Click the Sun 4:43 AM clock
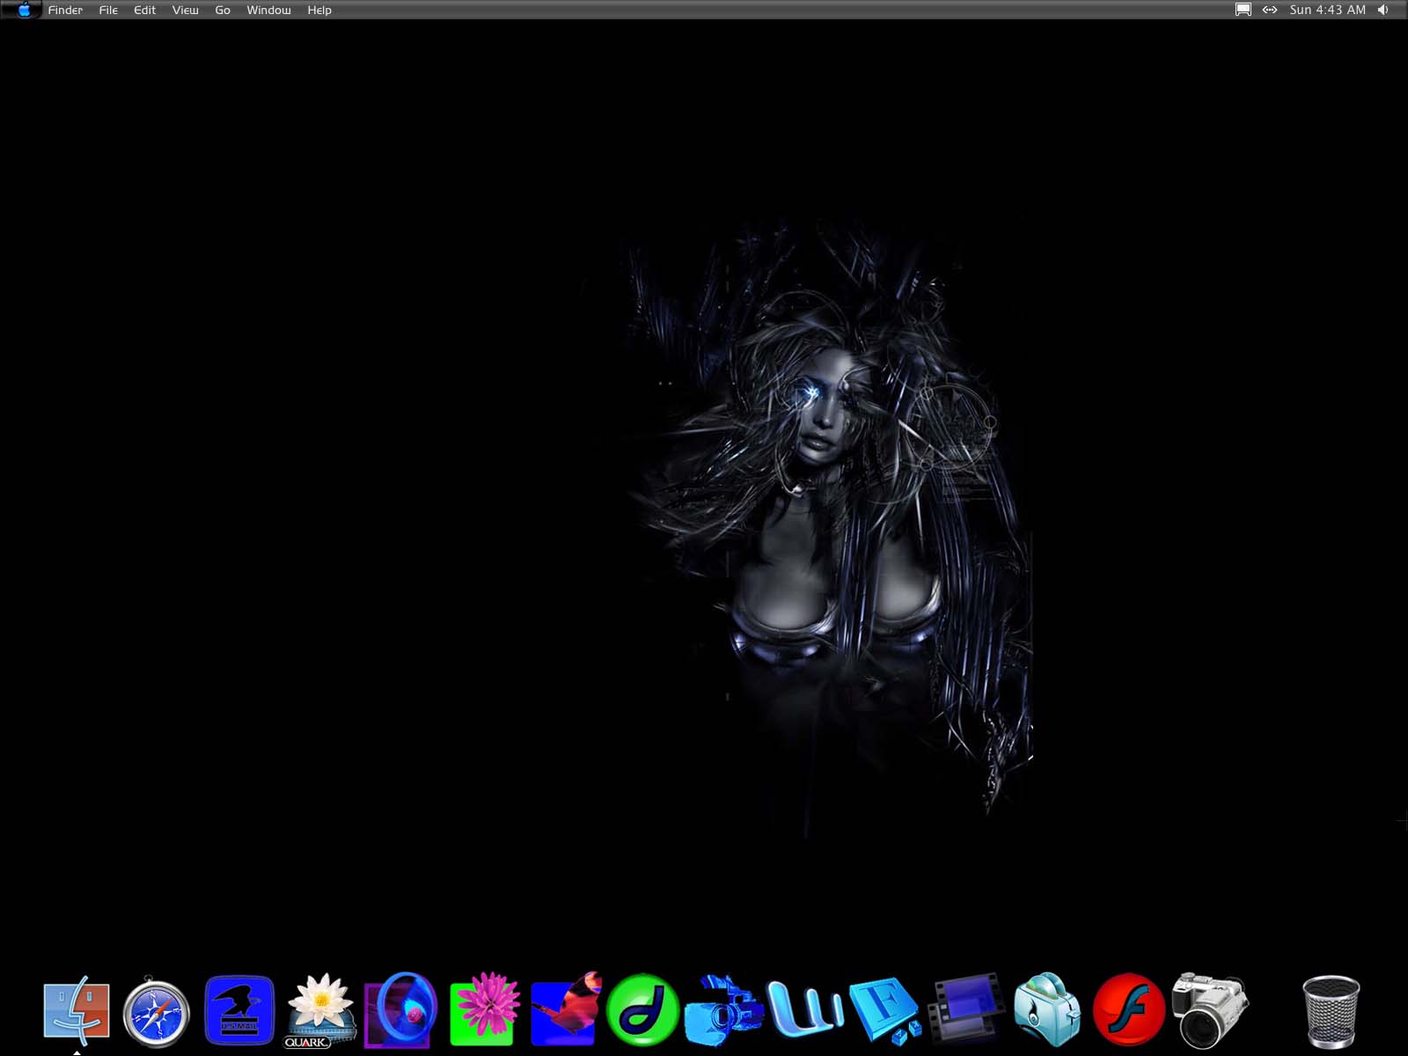Image resolution: width=1408 pixels, height=1056 pixels. click(x=1327, y=10)
